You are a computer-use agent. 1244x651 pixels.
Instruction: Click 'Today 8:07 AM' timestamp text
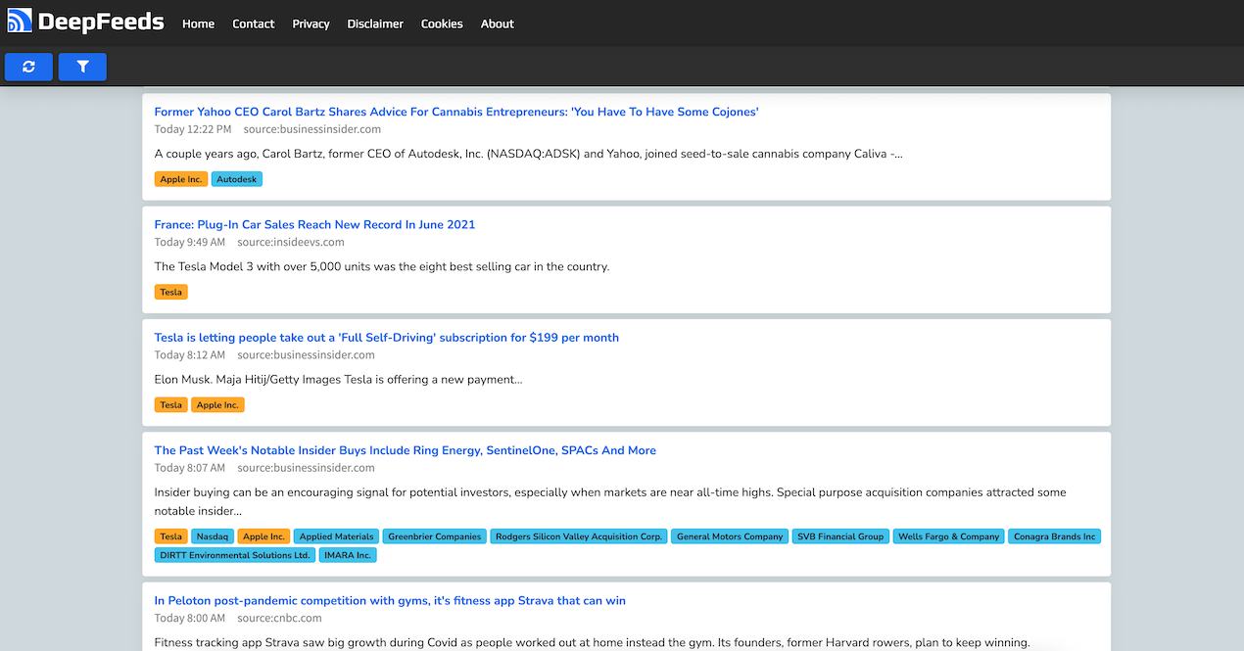(190, 468)
